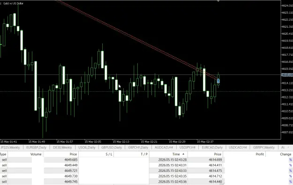Click the time cell 2026.05.15 02:43:33

(x=173, y=170)
